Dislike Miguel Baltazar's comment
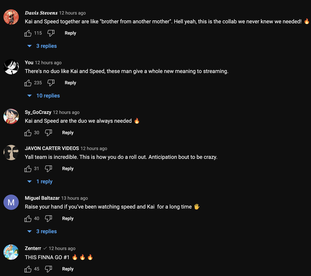The width and height of the screenshot is (311, 276). click(48, 218)
